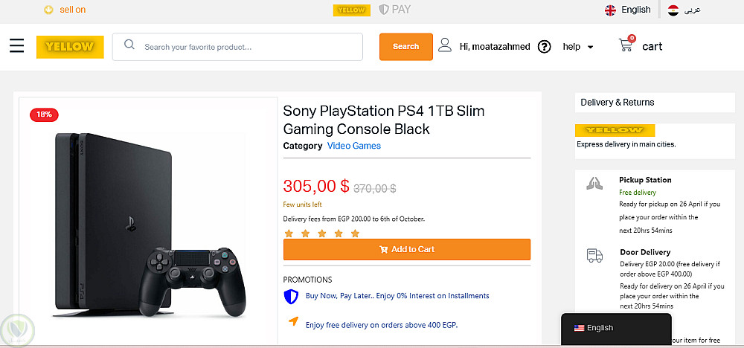Click the Egypt flag icon
This screenshot has height=348, width=744.
673,10
